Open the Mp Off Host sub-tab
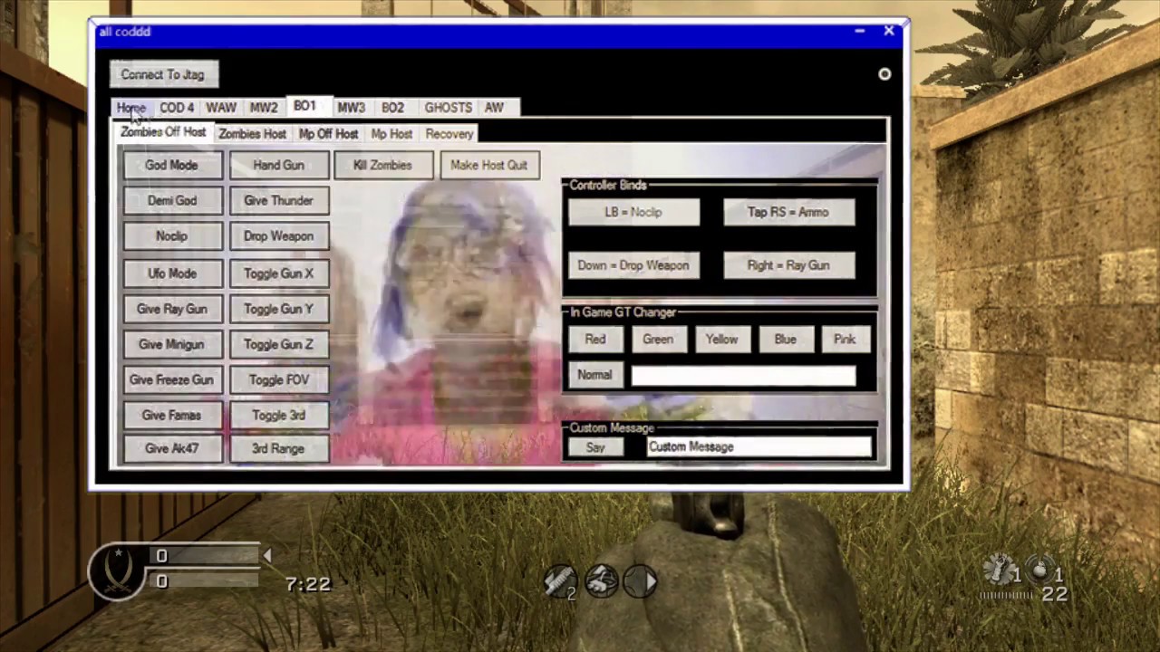The image size is (1160, 652). (328, 134)
